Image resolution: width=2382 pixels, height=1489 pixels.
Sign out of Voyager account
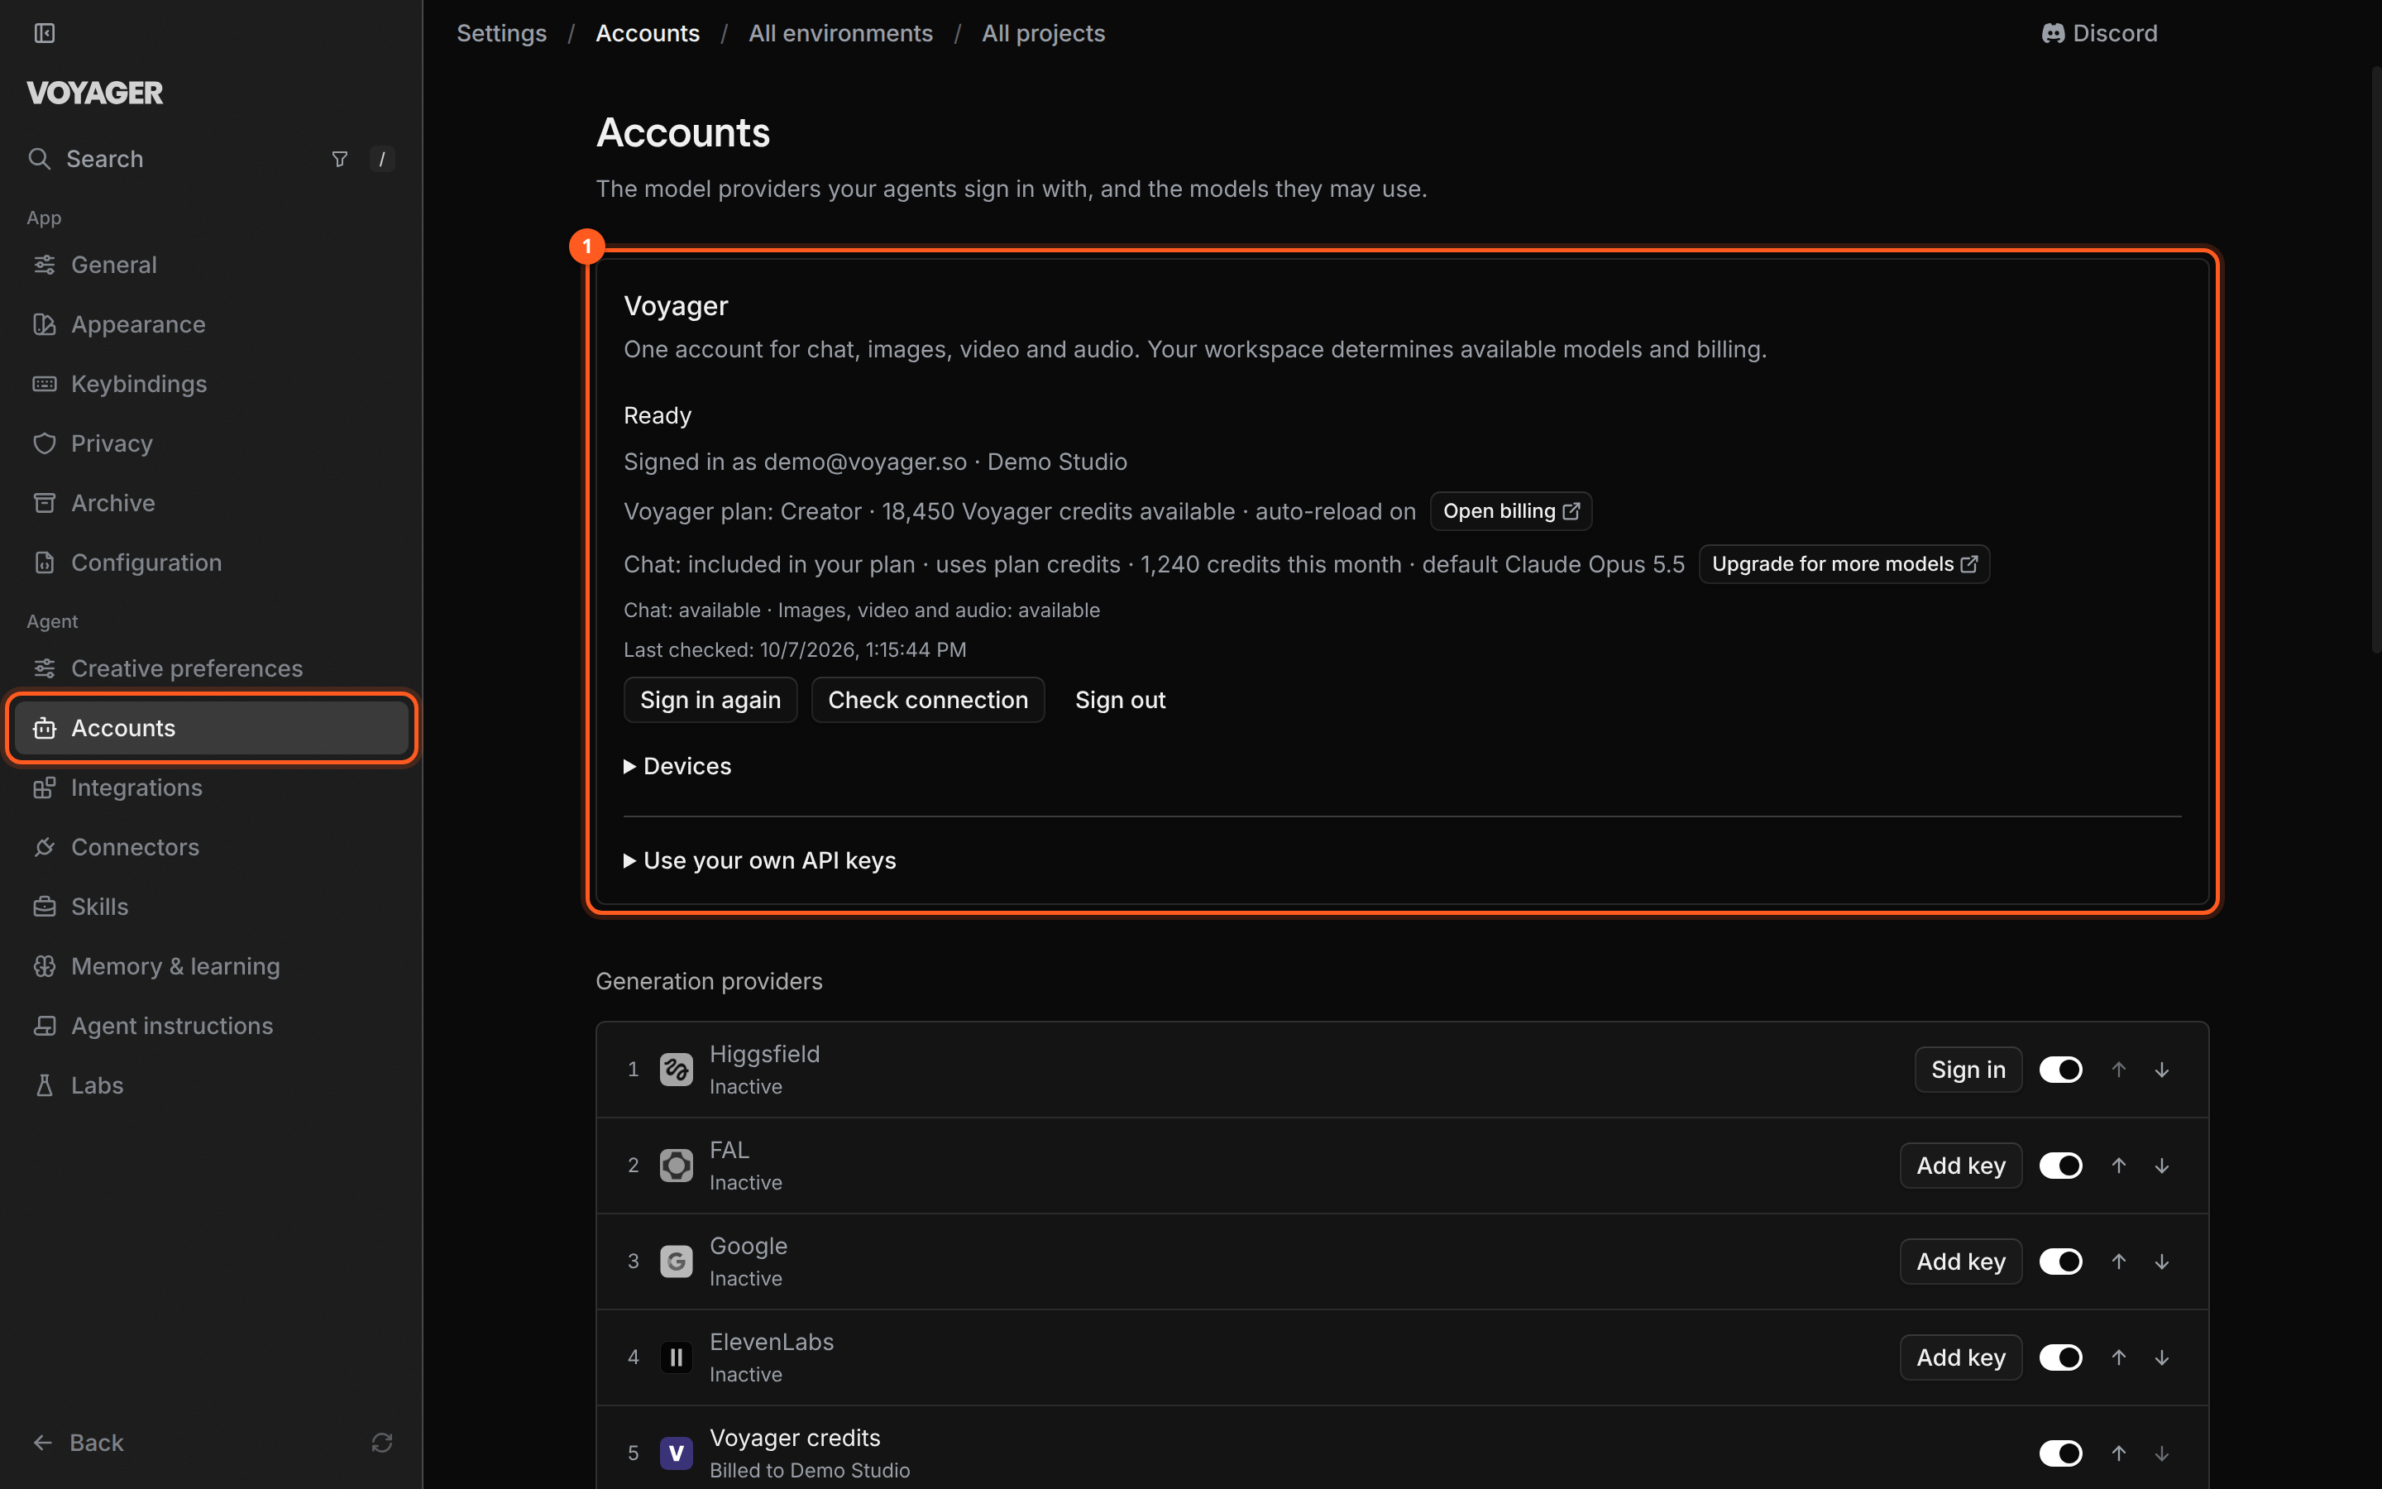coord(1120,700)
